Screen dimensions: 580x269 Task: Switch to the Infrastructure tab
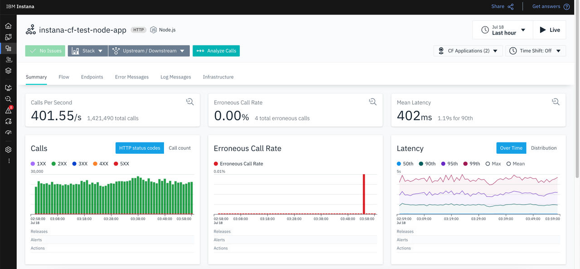coord(218,77)
